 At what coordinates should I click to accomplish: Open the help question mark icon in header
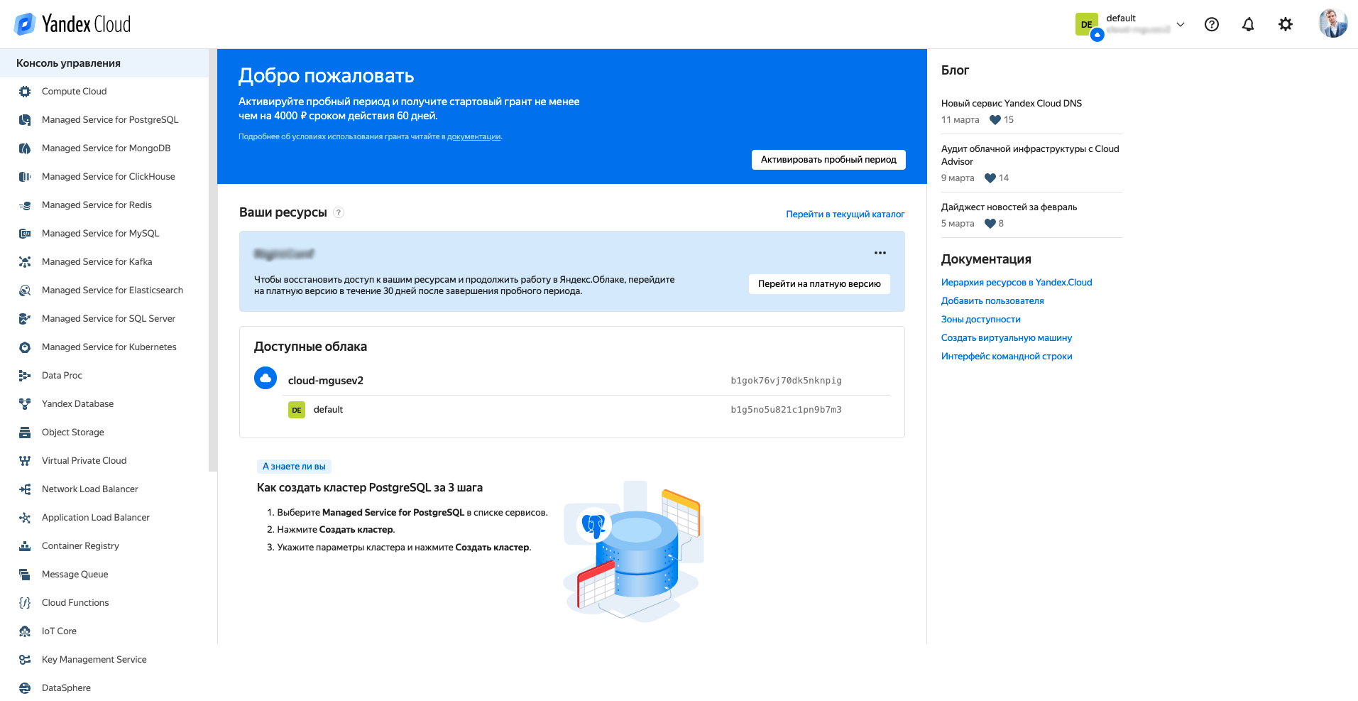[x=1212, y=24]
